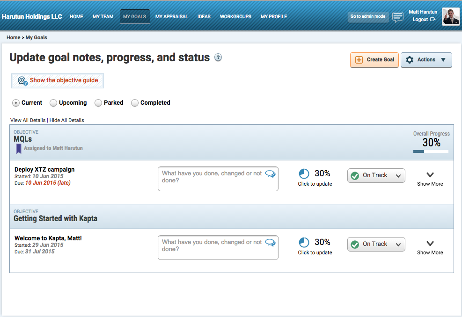Click the notes field for Welcome to Kapta
462x317 pixels.
[x=218, y=247]
